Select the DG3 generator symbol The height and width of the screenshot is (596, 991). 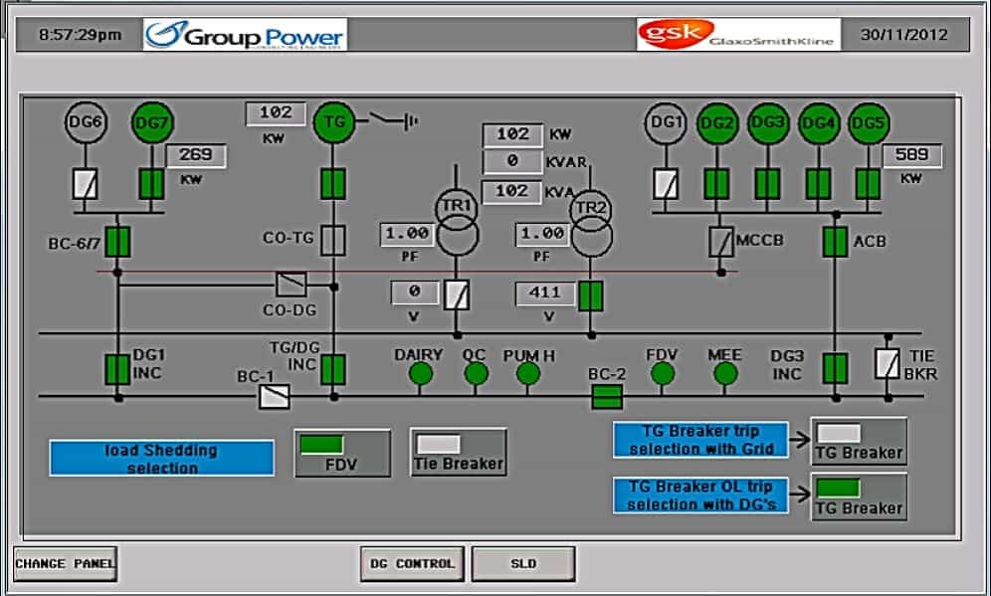(768, 122)
